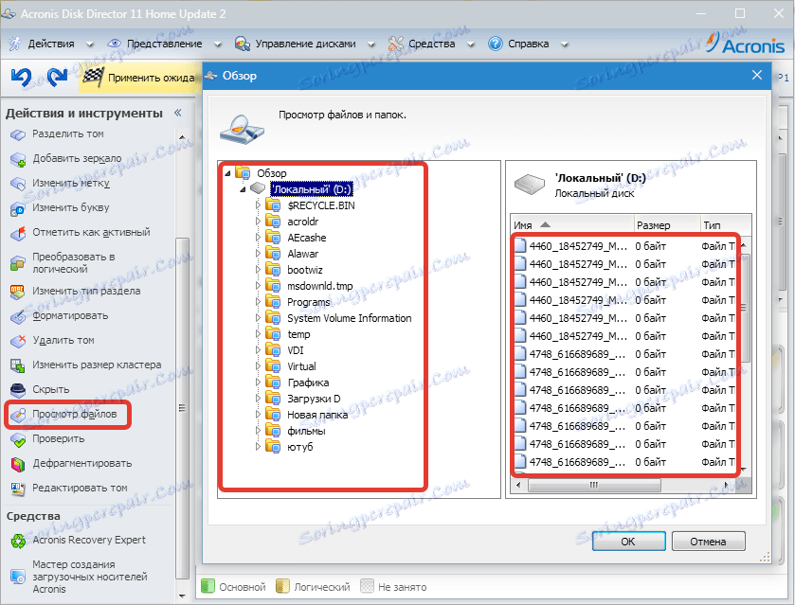Sort files by the Тип column header
This screenshot has width=795, height=605.
coord(725,225)
